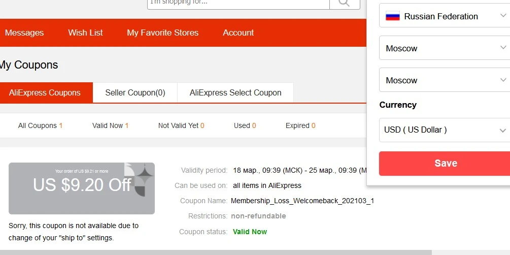Click the My Coupons heading
Viewport: 510px width, 255px height.
[x=28, y=65]
